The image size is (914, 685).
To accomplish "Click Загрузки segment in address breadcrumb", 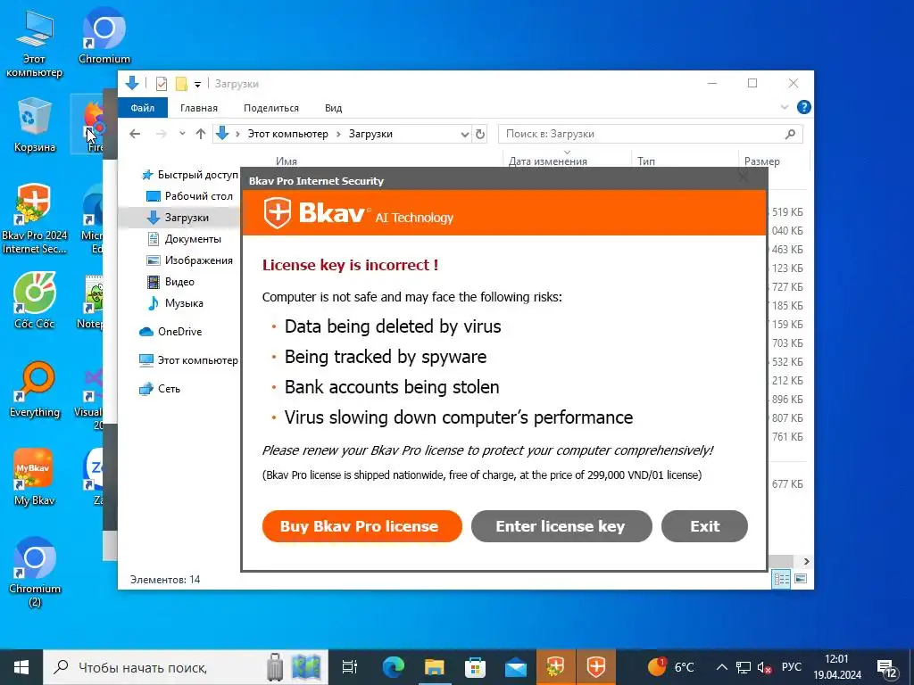I will pyautogui.click(x=370, y=134).
